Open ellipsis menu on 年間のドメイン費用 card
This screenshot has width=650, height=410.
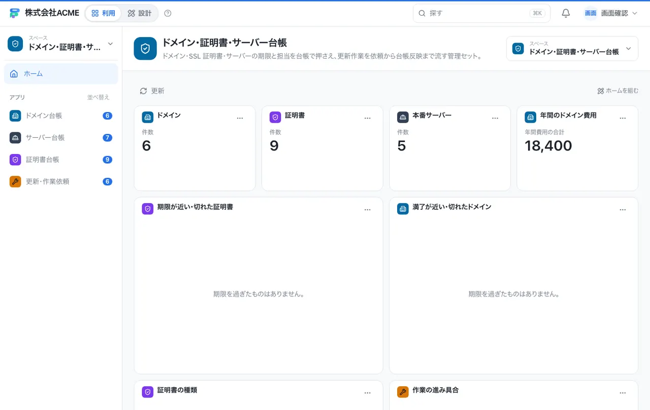[x=623, y=118]
